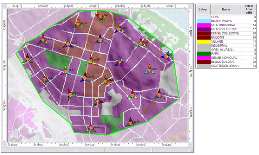Screen dimensions: 259x155
Task: Click the Site2 sector icon
Action: point(119,29)
